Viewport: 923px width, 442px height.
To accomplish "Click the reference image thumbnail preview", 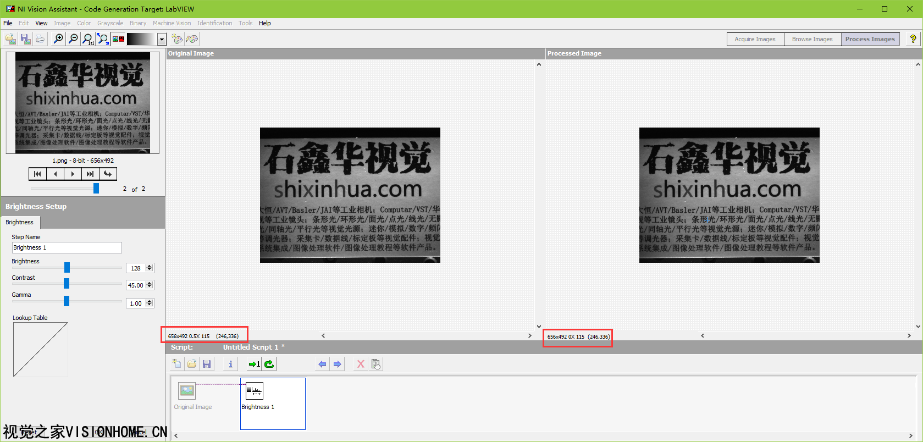I will (82, 102).
